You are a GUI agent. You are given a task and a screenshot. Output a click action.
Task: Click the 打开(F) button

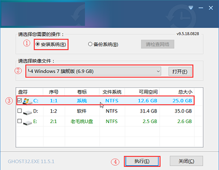click(180, 71)
